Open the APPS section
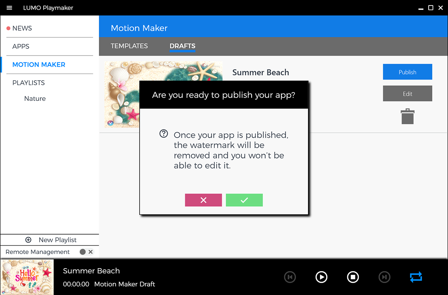The height and width of the screenshot is (295, 448). tap(21, 47)
